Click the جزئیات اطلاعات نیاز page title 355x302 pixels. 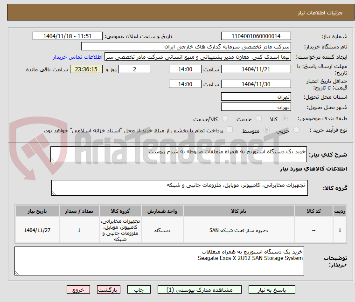[320, 13]
